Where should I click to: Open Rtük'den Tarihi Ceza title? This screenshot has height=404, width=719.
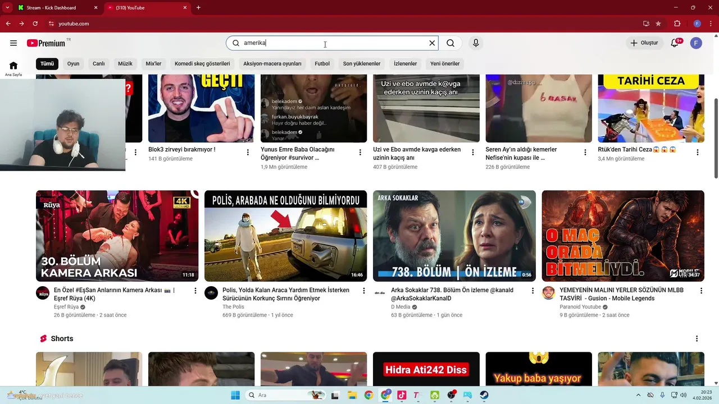(636, 150)
